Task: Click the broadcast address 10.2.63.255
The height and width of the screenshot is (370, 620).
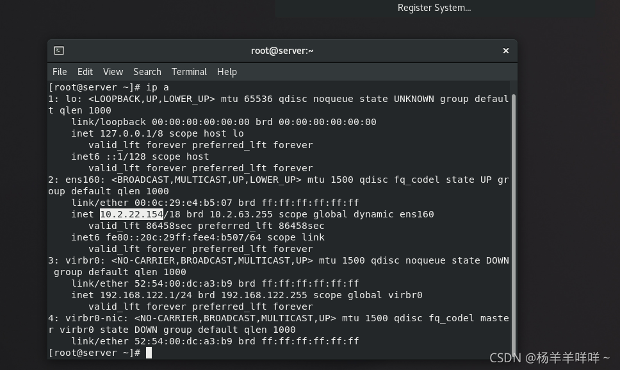Action: [x=241, y=214]
